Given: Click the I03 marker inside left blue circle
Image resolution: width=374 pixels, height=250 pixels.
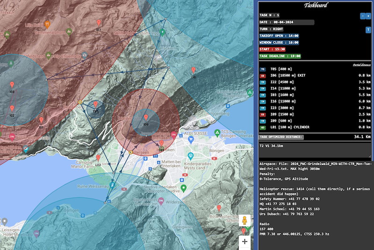Looking at the screenshot, I should 12,85.
